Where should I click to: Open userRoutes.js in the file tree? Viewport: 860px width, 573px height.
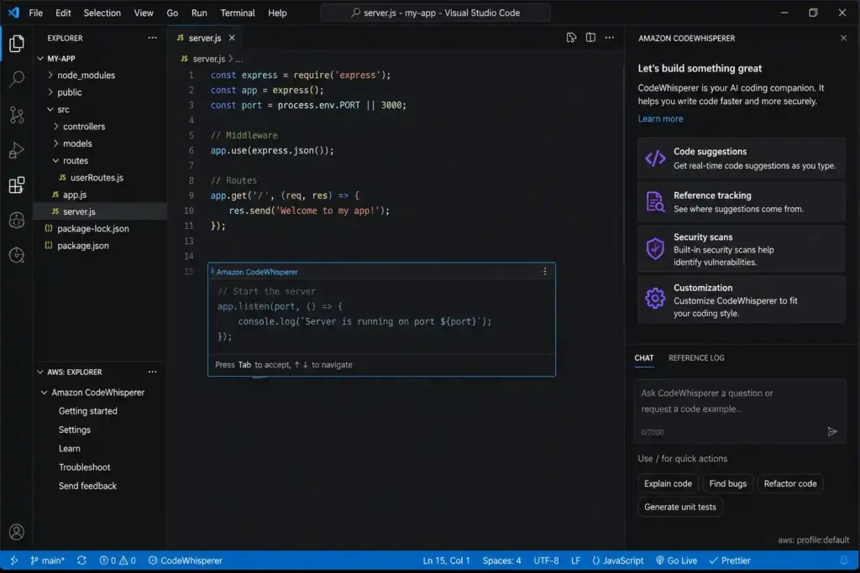click(x=97, y=178)
